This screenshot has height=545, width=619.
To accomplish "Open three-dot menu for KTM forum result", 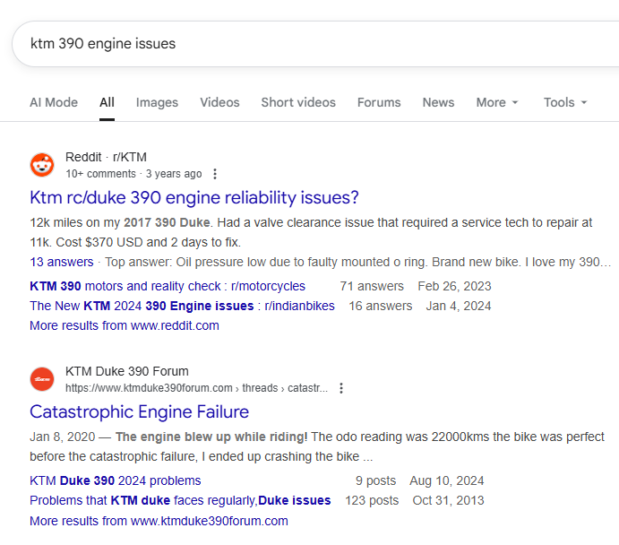I will (x=341, y=388).
